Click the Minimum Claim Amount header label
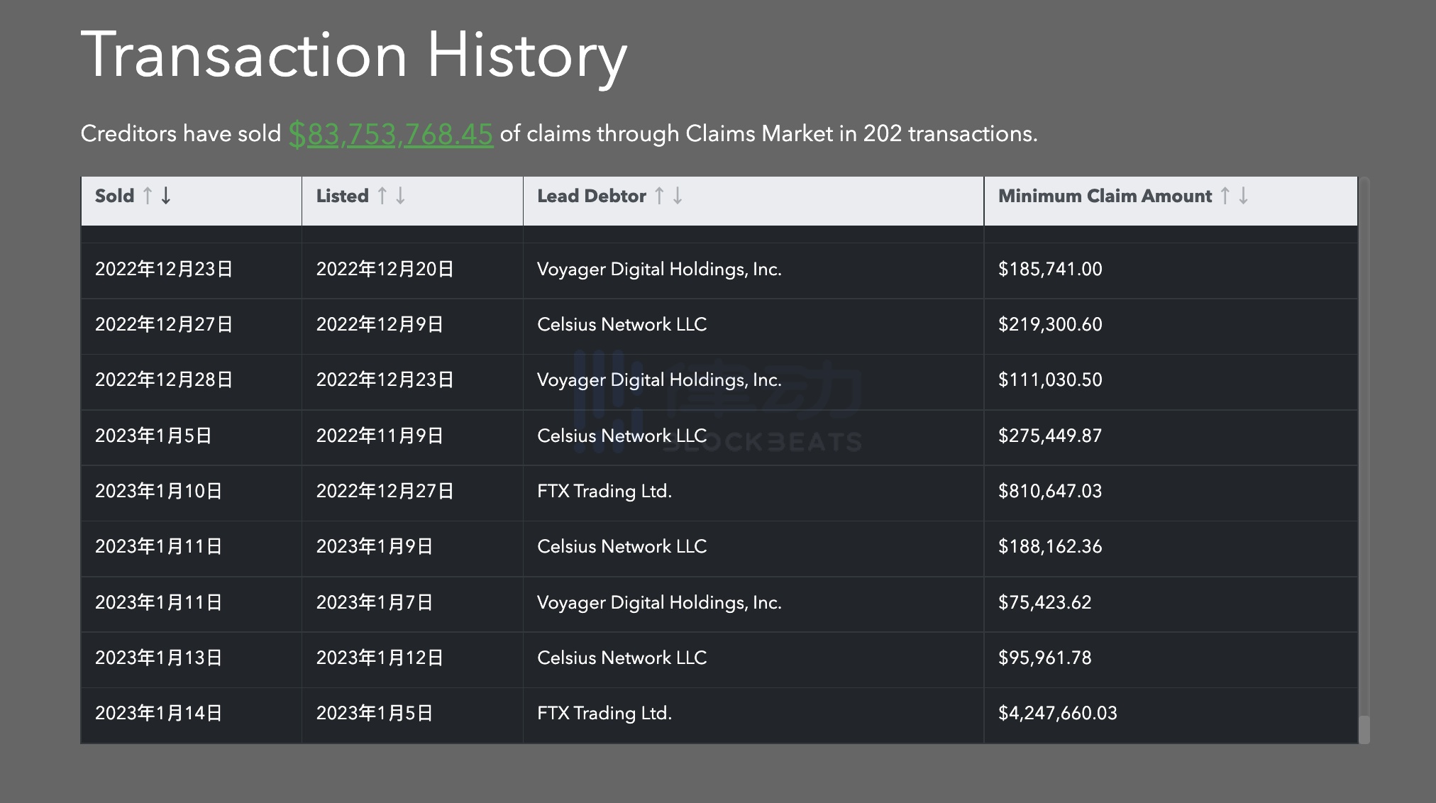 tap(1105, 196)
